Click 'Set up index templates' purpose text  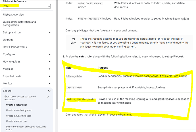[132, 88]
